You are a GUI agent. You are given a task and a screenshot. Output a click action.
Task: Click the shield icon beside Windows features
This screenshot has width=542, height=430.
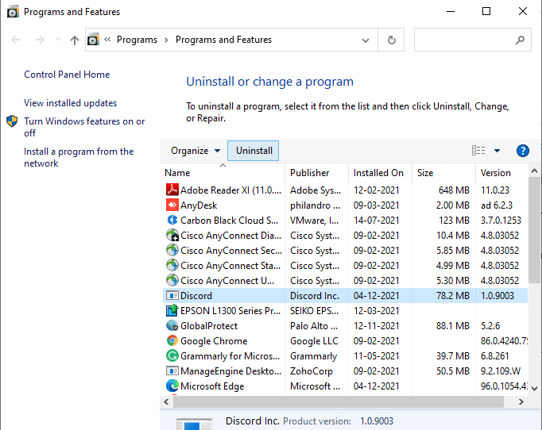click(12, 121)
